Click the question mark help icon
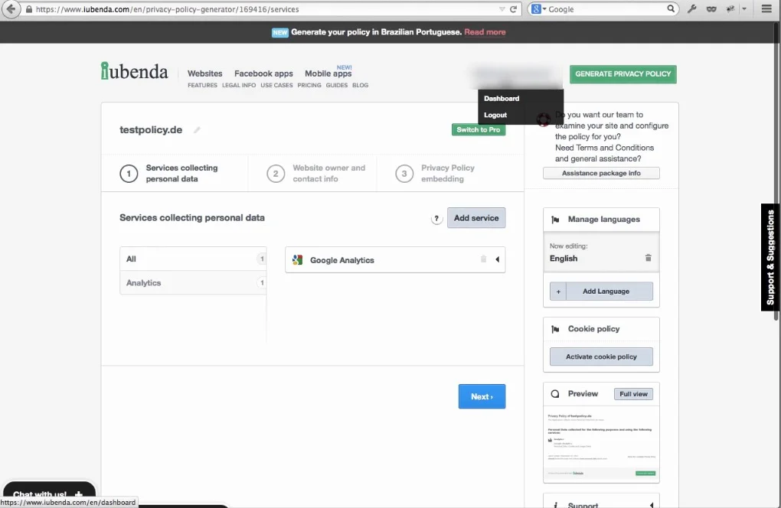Viewport: 781px width, 508px height. click(436, 219)
